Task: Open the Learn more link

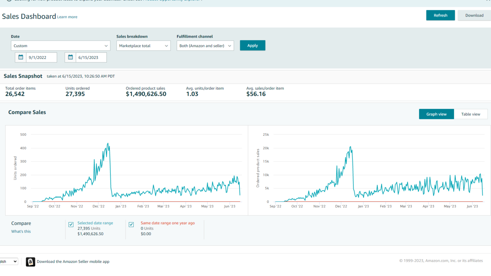Action: (x=67, y=17)
